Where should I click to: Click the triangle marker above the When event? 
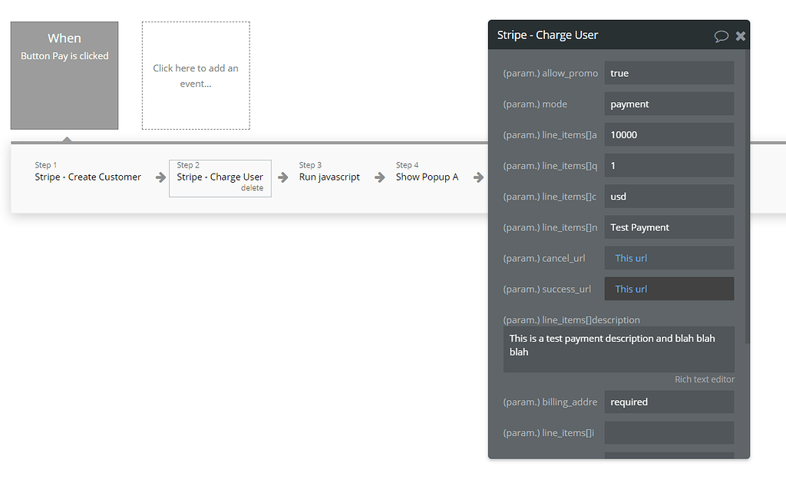click(68, 140)
